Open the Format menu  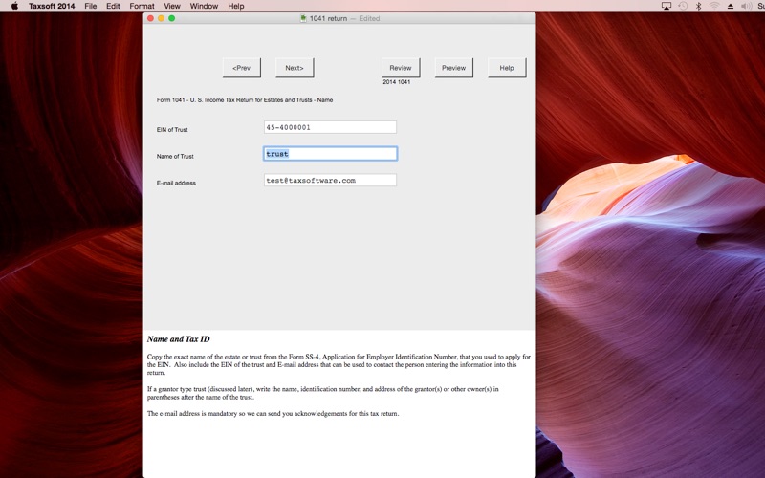[x=142, y=6]
